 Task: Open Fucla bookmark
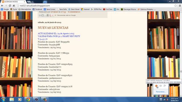(x=13, y=9)
